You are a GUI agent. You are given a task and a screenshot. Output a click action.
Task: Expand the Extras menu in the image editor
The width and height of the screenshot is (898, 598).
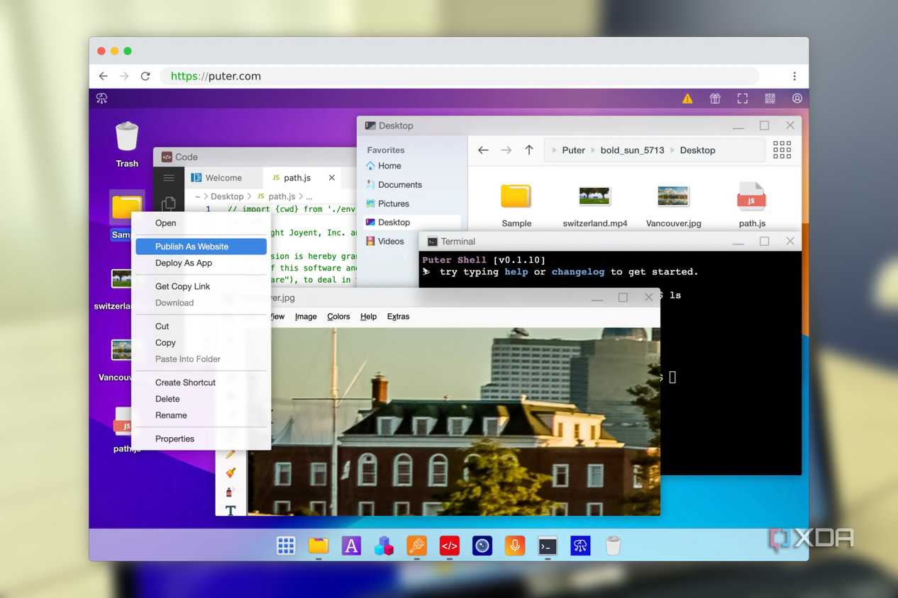tap(398, 317)
